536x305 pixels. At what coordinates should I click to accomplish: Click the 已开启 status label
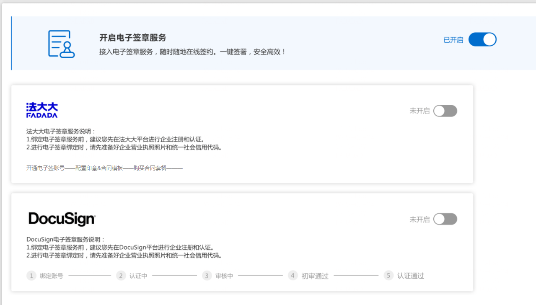click(x=453, y=40)
